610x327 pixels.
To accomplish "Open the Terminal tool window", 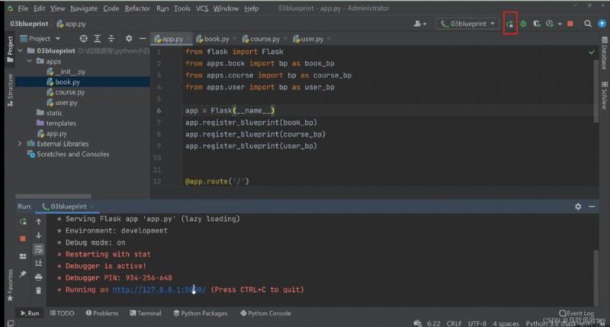I will point(146,313).
